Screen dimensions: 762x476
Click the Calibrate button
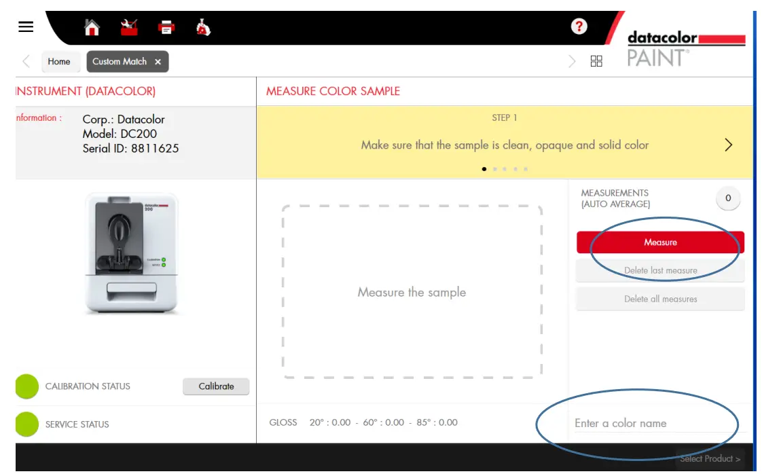pyautogui.click(x=216, y=386)
